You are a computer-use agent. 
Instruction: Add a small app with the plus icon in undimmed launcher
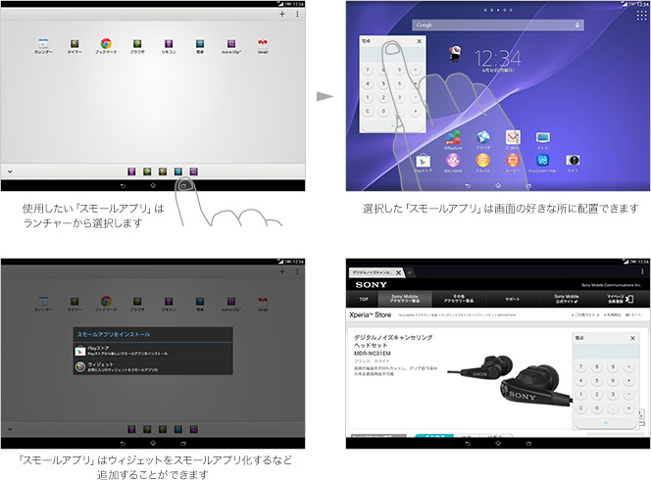point(282,15)
